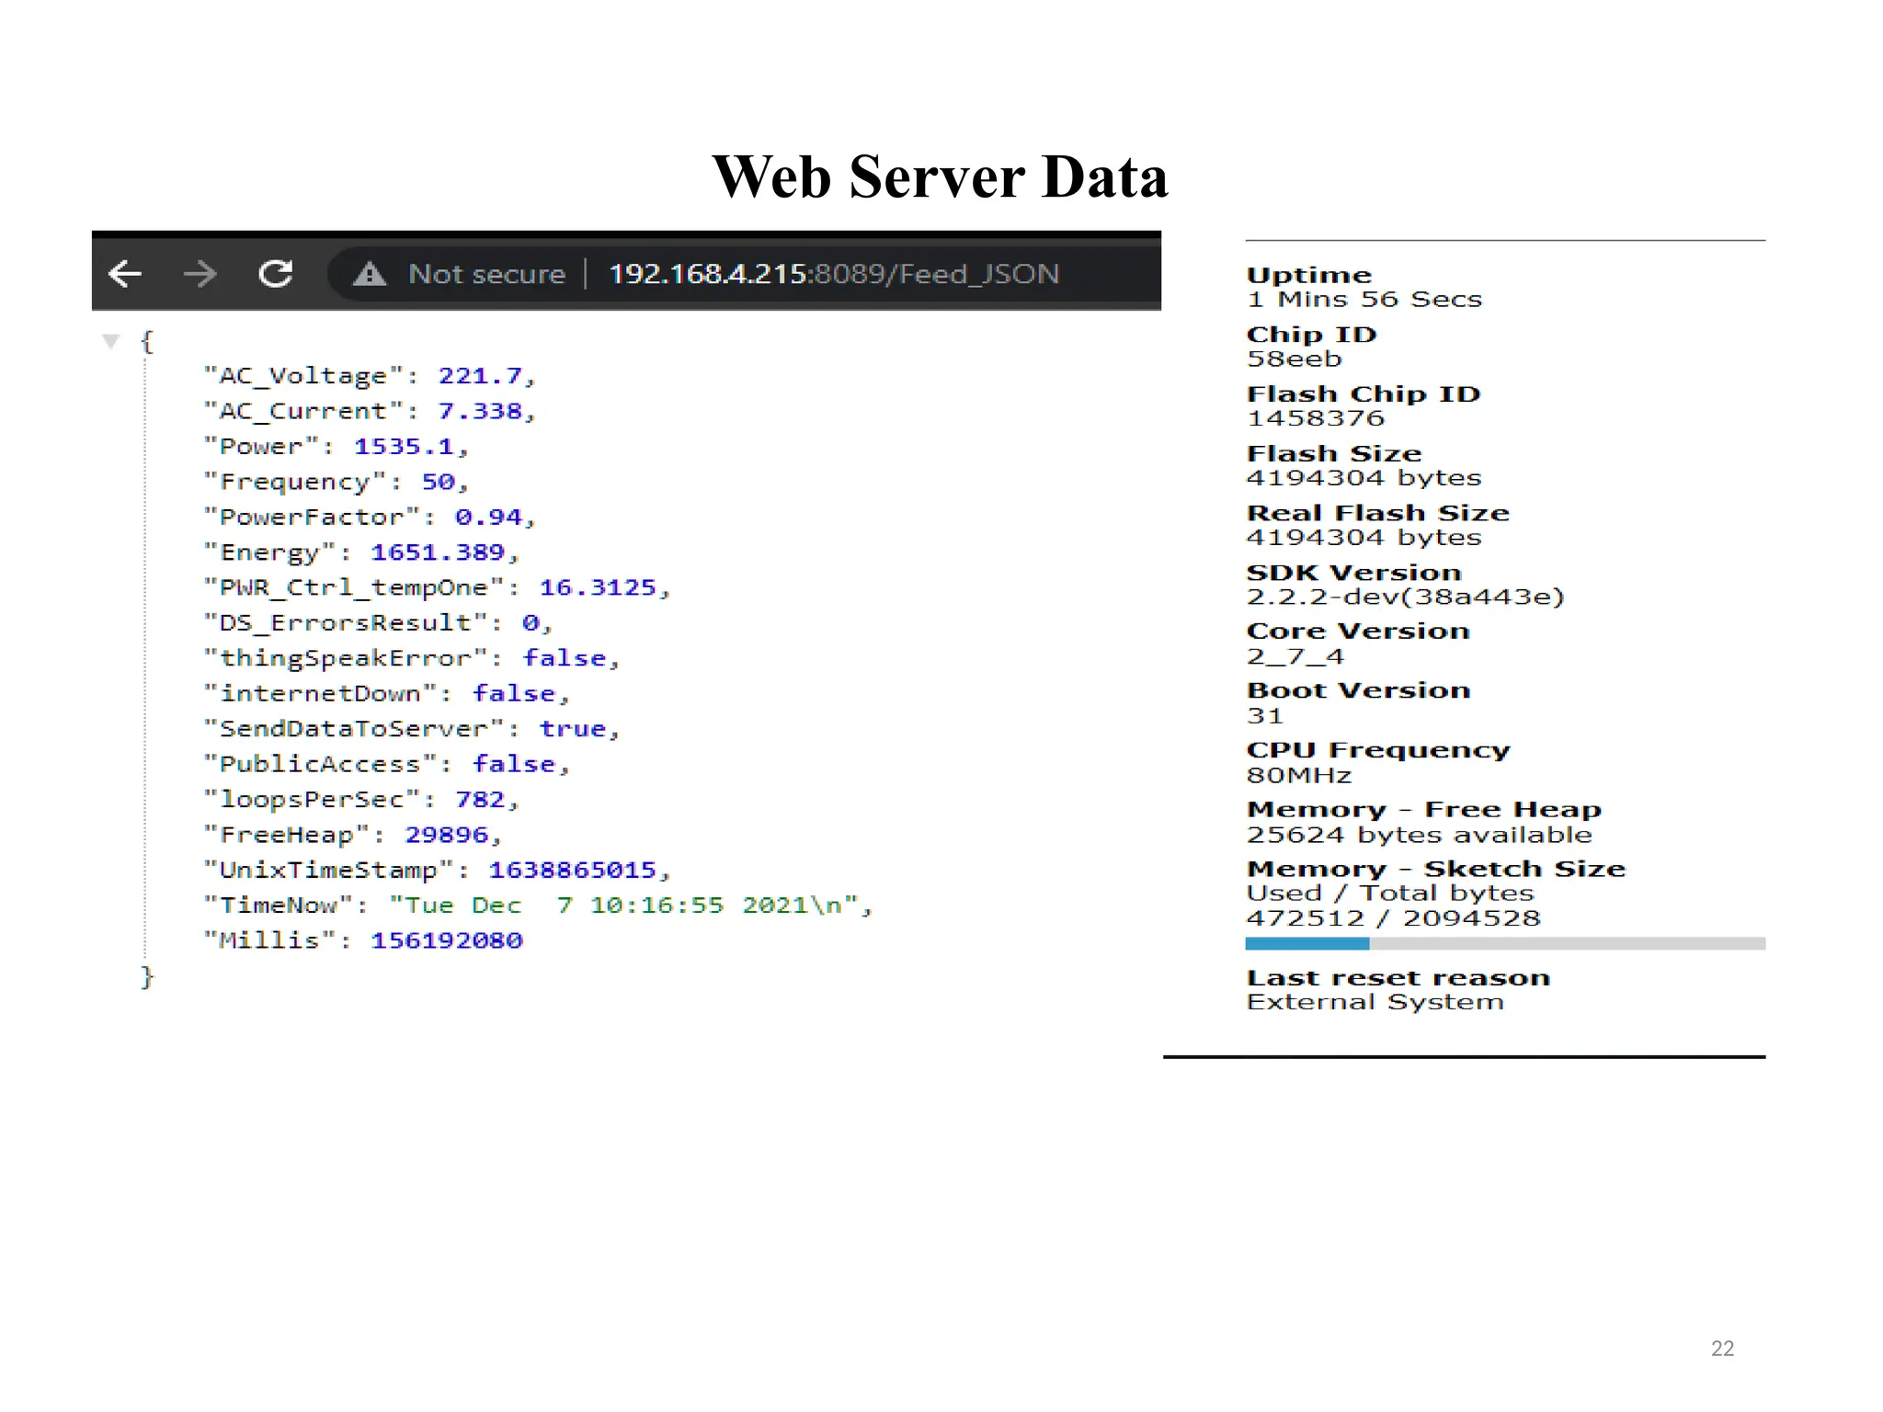Select the PowerFactor value 0.94

[x=488, y=518]
